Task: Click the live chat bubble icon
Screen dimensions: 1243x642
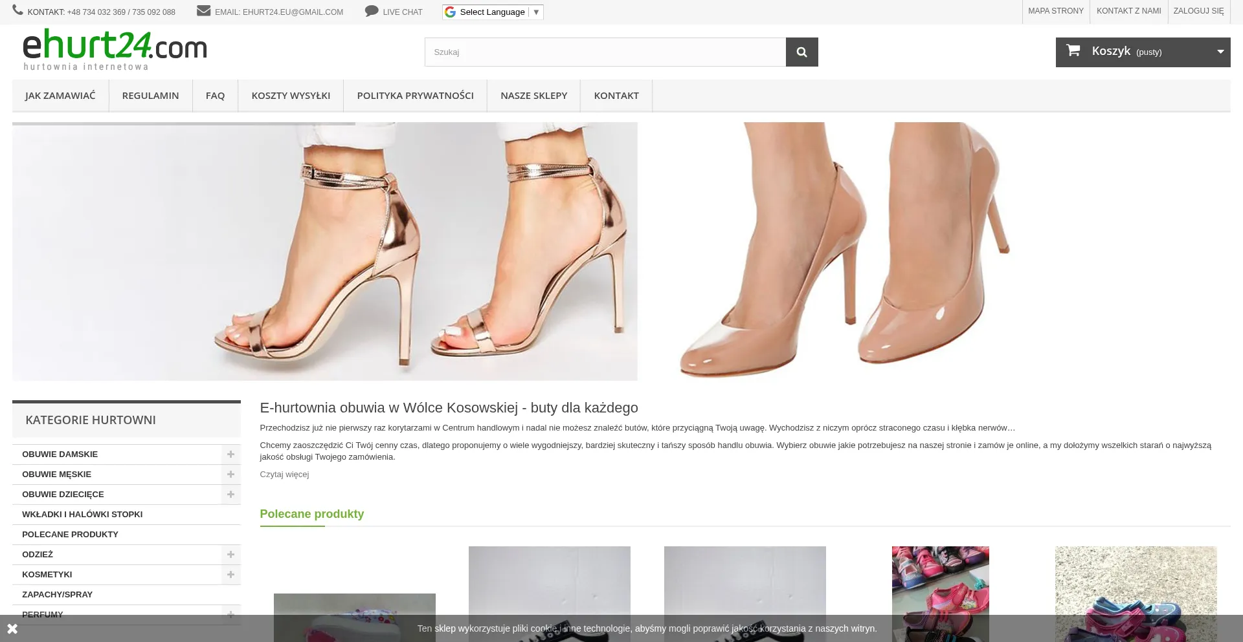Action: pos(371,11)
